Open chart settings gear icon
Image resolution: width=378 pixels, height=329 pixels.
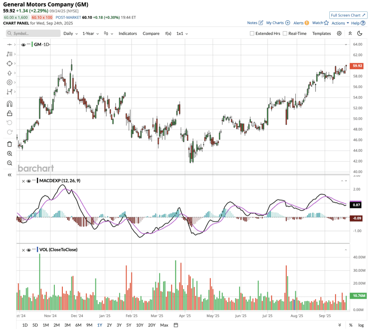click(x=339, y=34)
